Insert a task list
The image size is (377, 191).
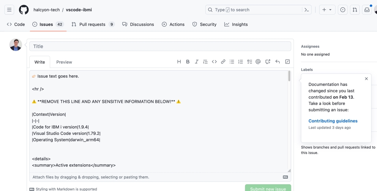(x=250, y=62)
